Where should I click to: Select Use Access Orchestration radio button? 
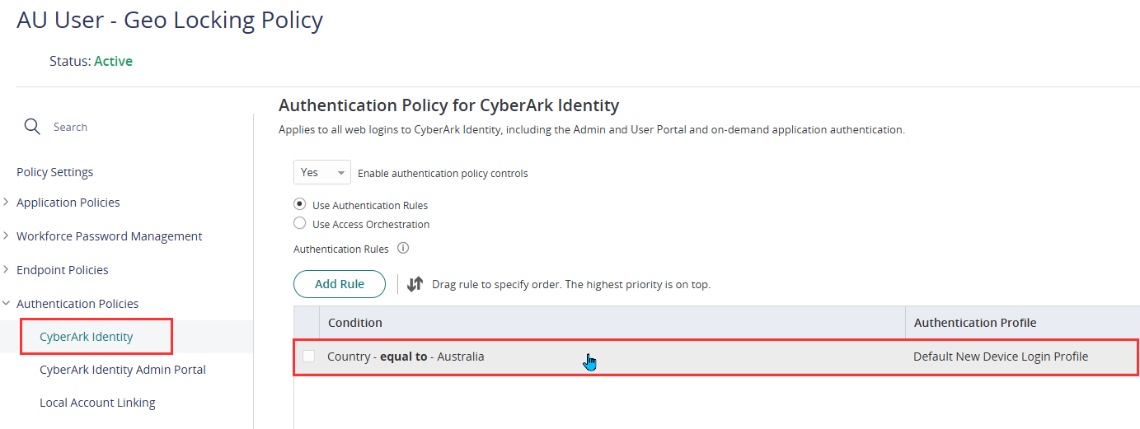(x=300, y=223)
